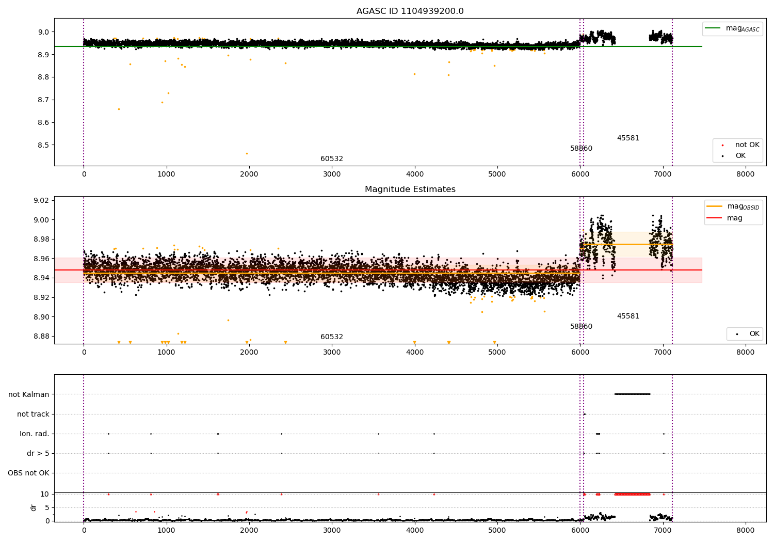Click the 9.02 y-axis tick in middle plot
Screen dimensions: 774x542
tap(41, 200)
